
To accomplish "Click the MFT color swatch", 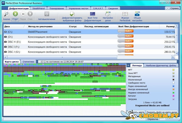I will pyautogui.click(x=173, y=70).
